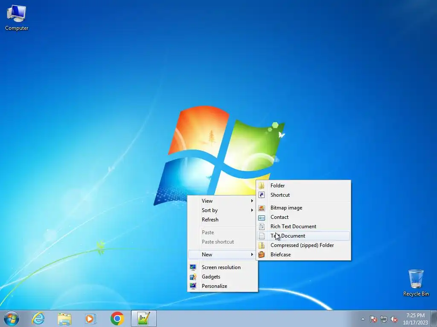Image resolution: width=437 pixels, height=327 pixels.
Task: Expand the Sort by submenu
Action: pos(222,210)
